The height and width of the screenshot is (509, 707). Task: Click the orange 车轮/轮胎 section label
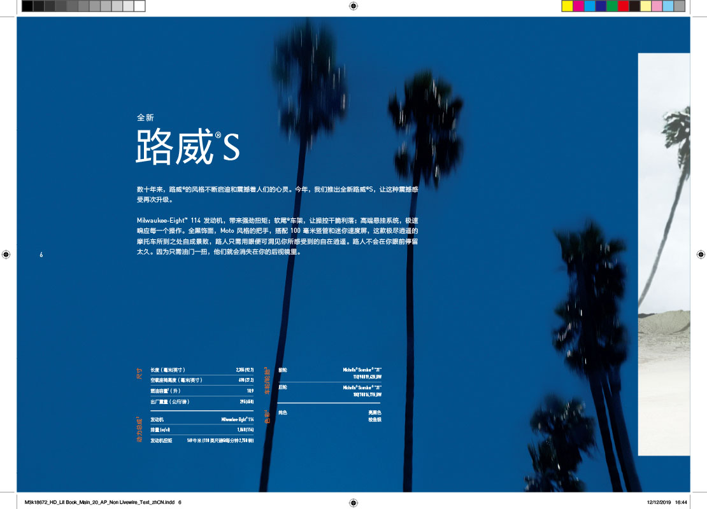[267, 380]
